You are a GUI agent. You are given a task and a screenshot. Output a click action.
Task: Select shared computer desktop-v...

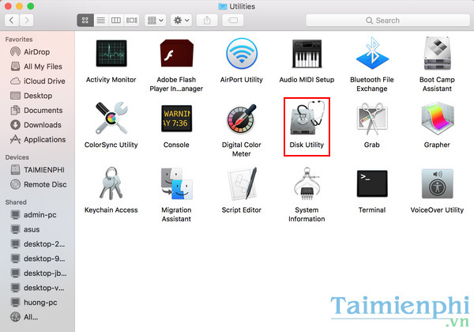(x=37, y=288)
